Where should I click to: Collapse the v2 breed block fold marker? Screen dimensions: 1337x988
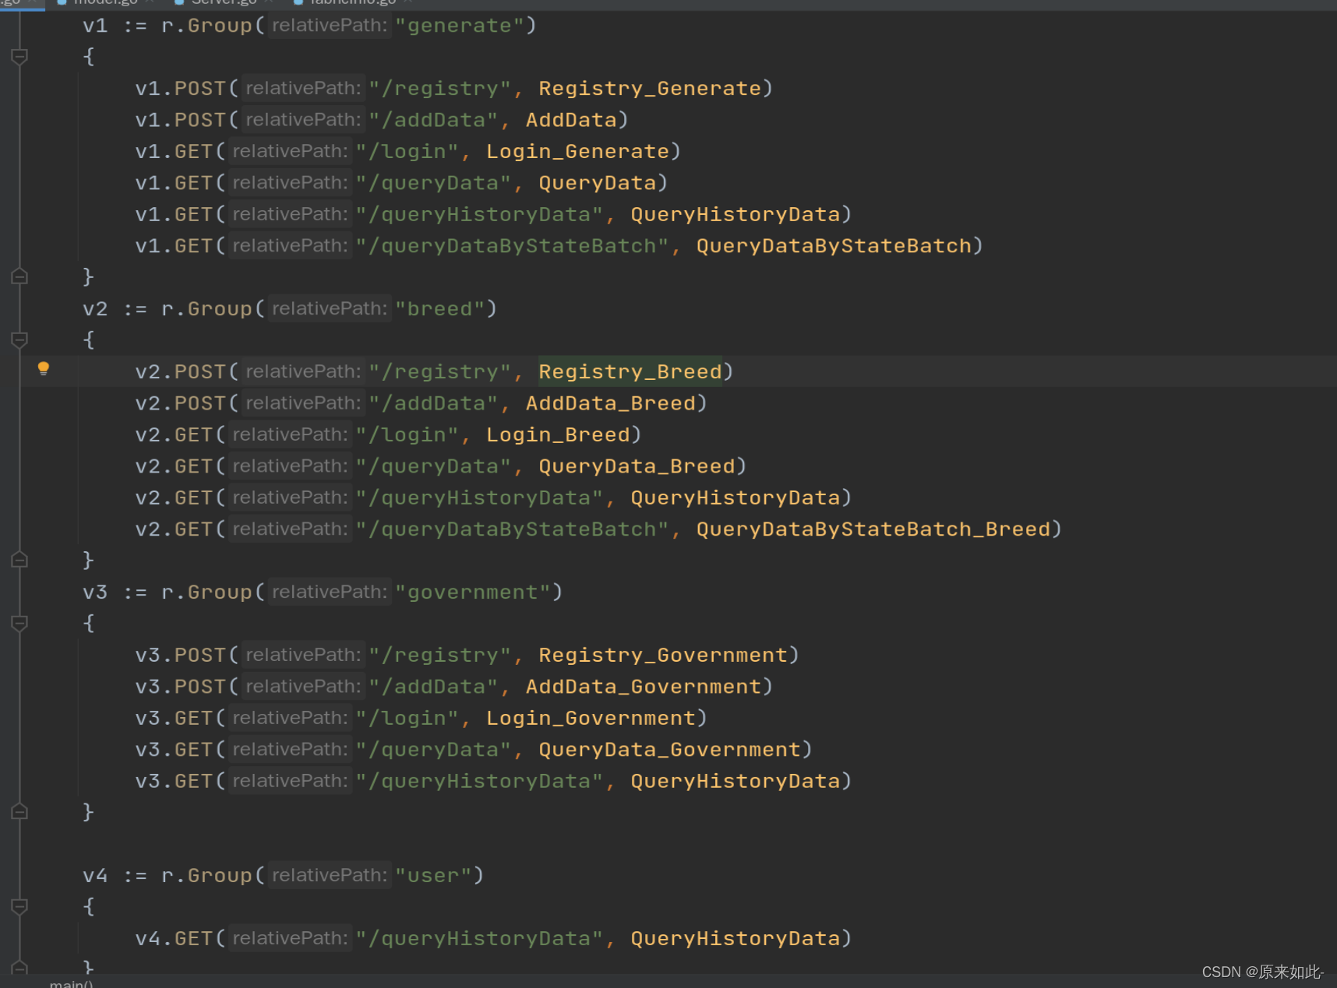pyautogui.click(x=19, y=339)
